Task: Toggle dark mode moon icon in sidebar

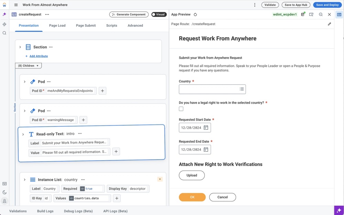Action: (x=4, y=192)
